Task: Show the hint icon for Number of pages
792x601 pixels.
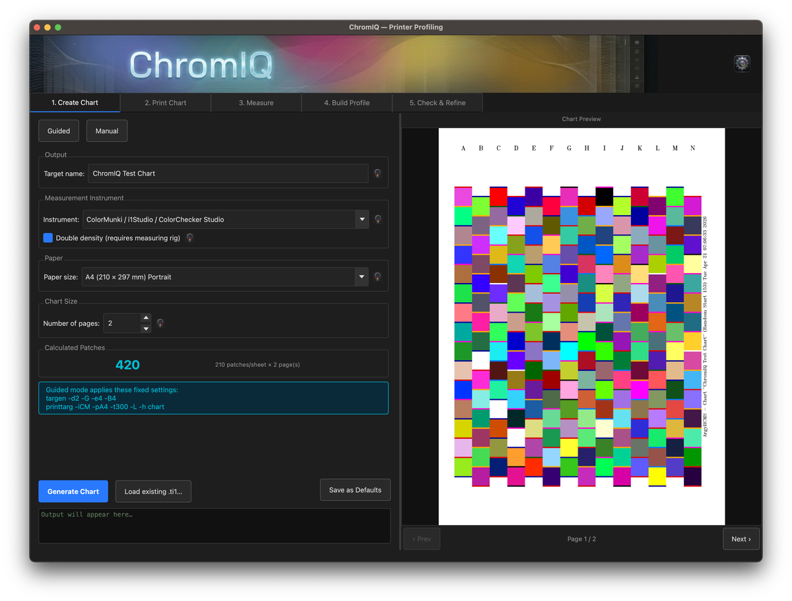Action: (160, 323)
